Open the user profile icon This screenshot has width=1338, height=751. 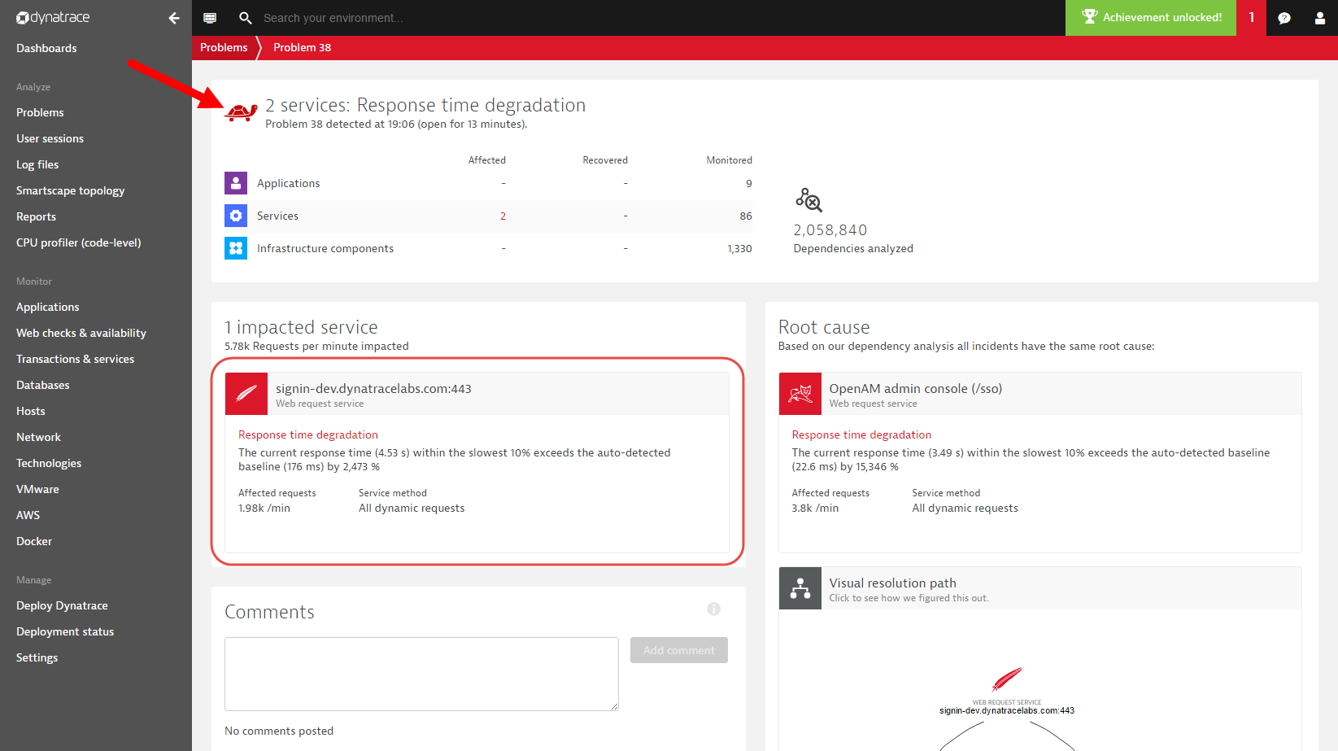tap(1320, 18)
